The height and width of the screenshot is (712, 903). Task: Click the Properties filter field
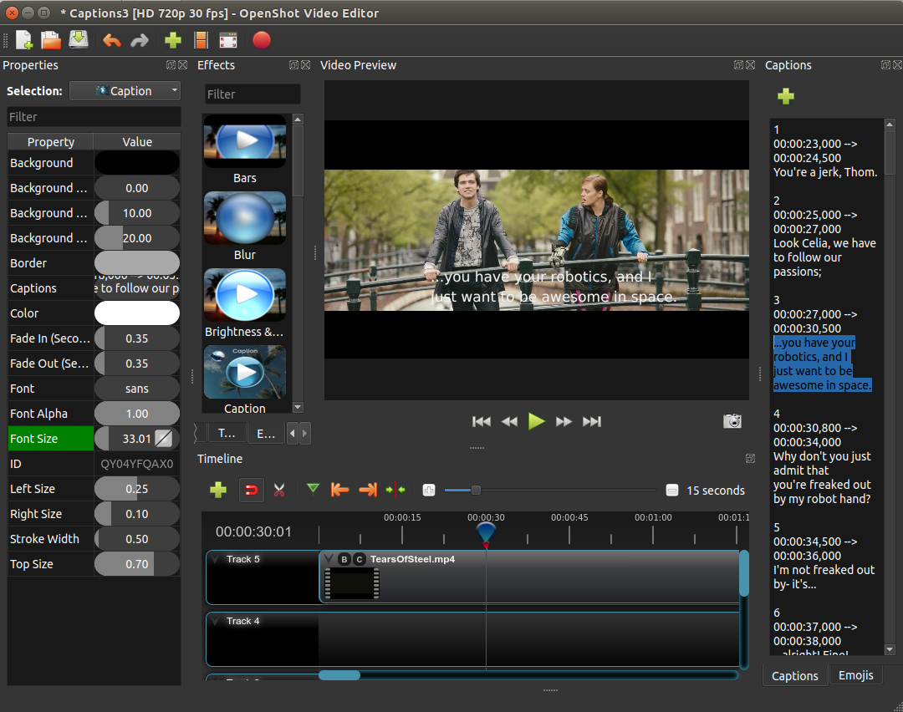tap(94, 117)
